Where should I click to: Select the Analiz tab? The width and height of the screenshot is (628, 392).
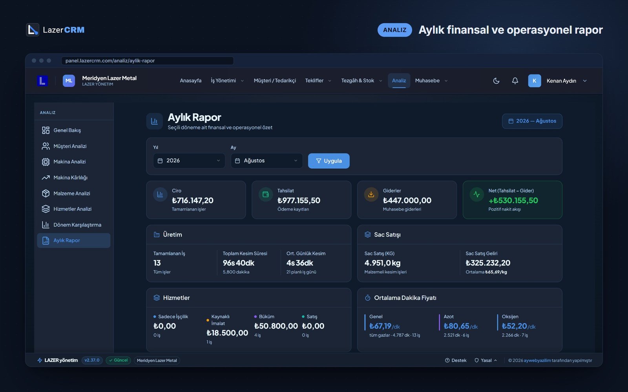[399, 81]
